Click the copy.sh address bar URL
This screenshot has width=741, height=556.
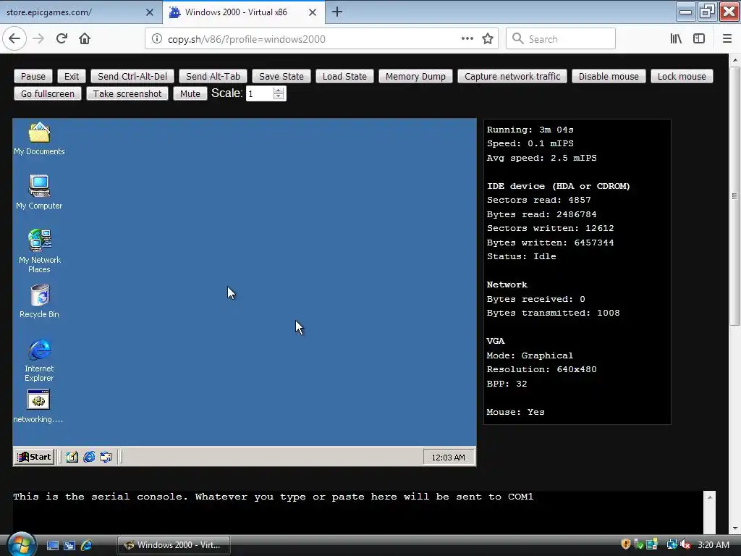247,39
